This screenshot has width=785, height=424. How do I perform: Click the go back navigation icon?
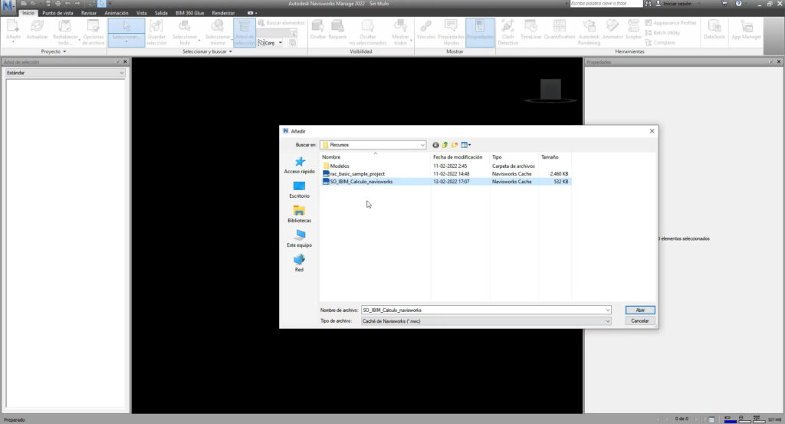tap(435, 144)
